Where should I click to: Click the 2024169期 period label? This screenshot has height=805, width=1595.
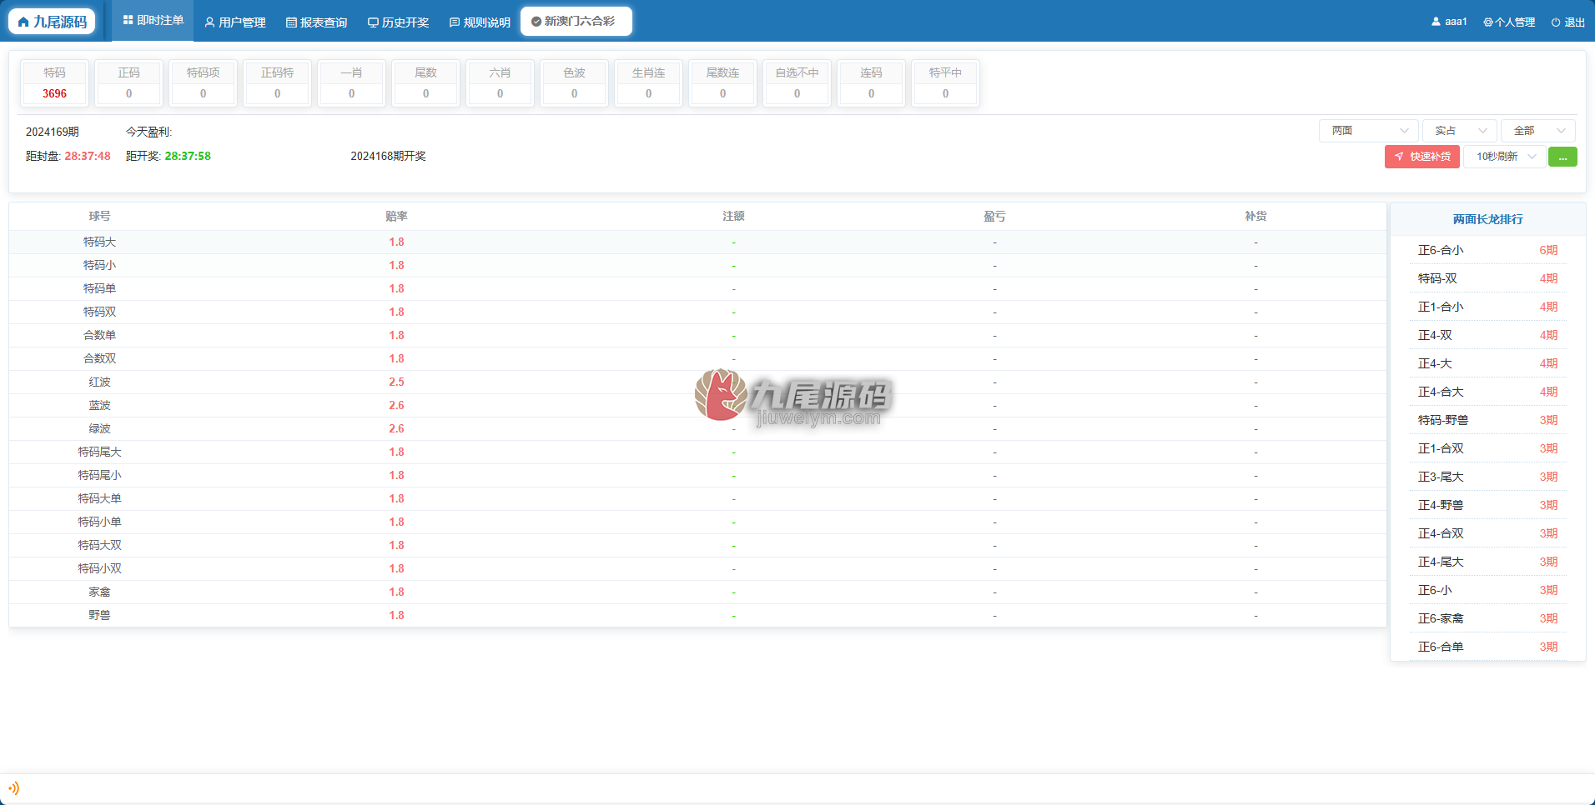pyautogui.click(x=53, y=132)
